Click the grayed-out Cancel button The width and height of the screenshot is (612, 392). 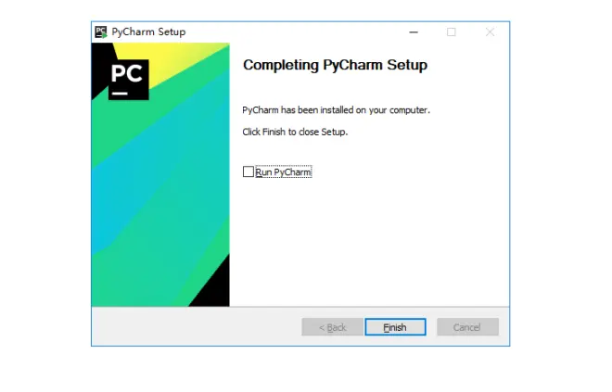point(467,327)
